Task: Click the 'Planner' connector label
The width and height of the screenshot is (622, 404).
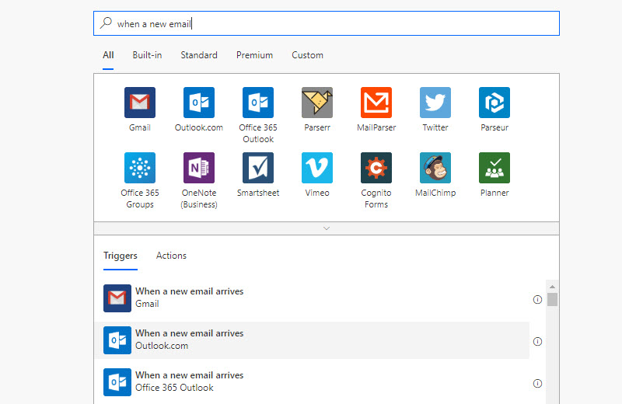Action: click(494, 193)
